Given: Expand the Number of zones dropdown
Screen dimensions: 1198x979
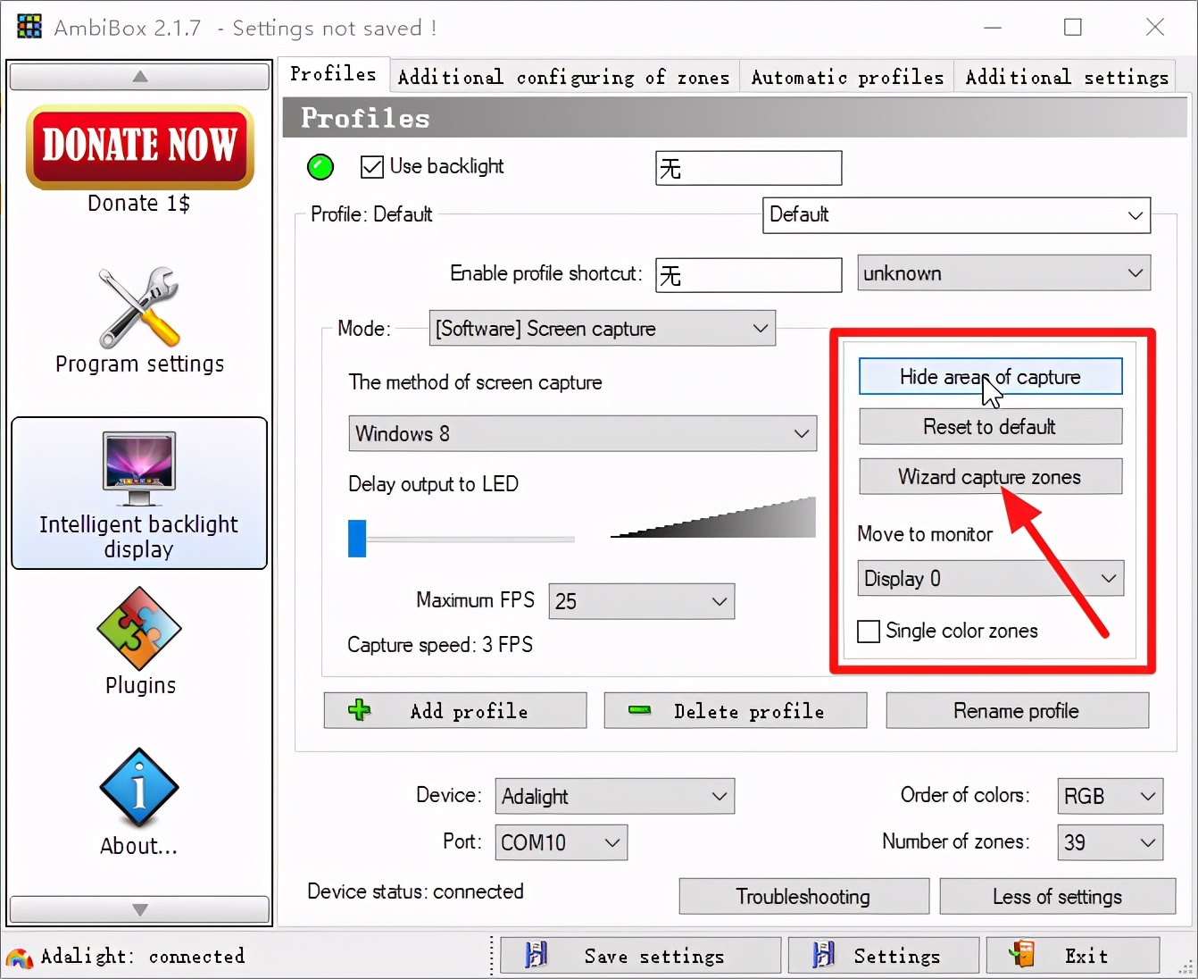Looking at the screenshot, I should (1110, 842).
